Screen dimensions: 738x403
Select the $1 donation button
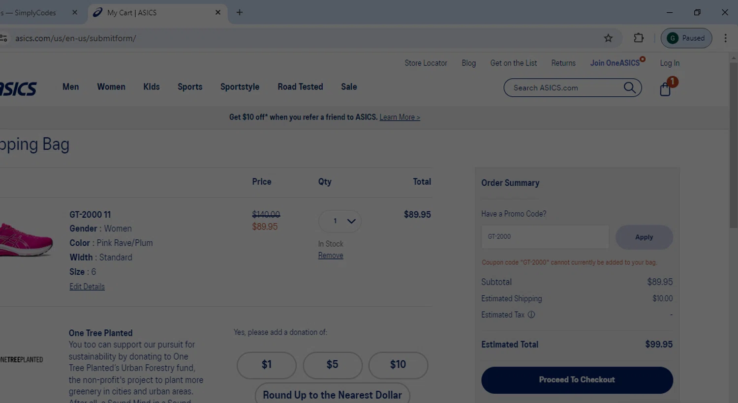[267, 365]
